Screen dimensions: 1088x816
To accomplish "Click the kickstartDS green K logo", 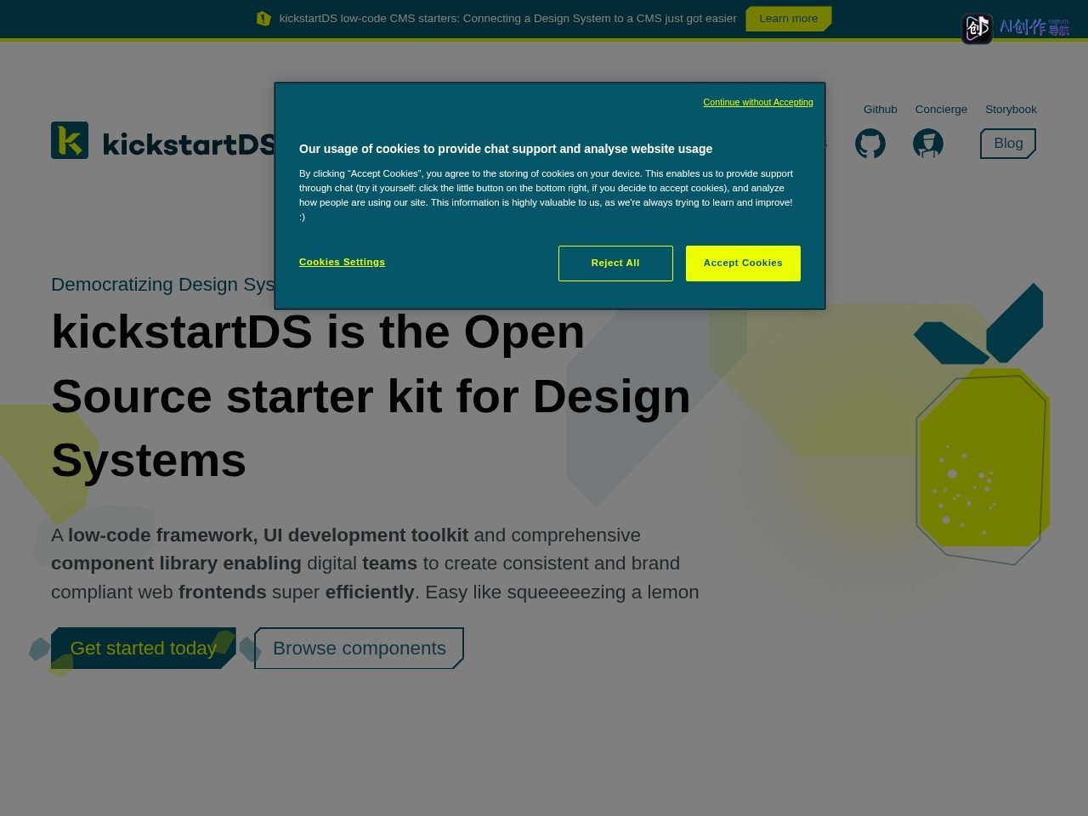I will pos(70,140).
